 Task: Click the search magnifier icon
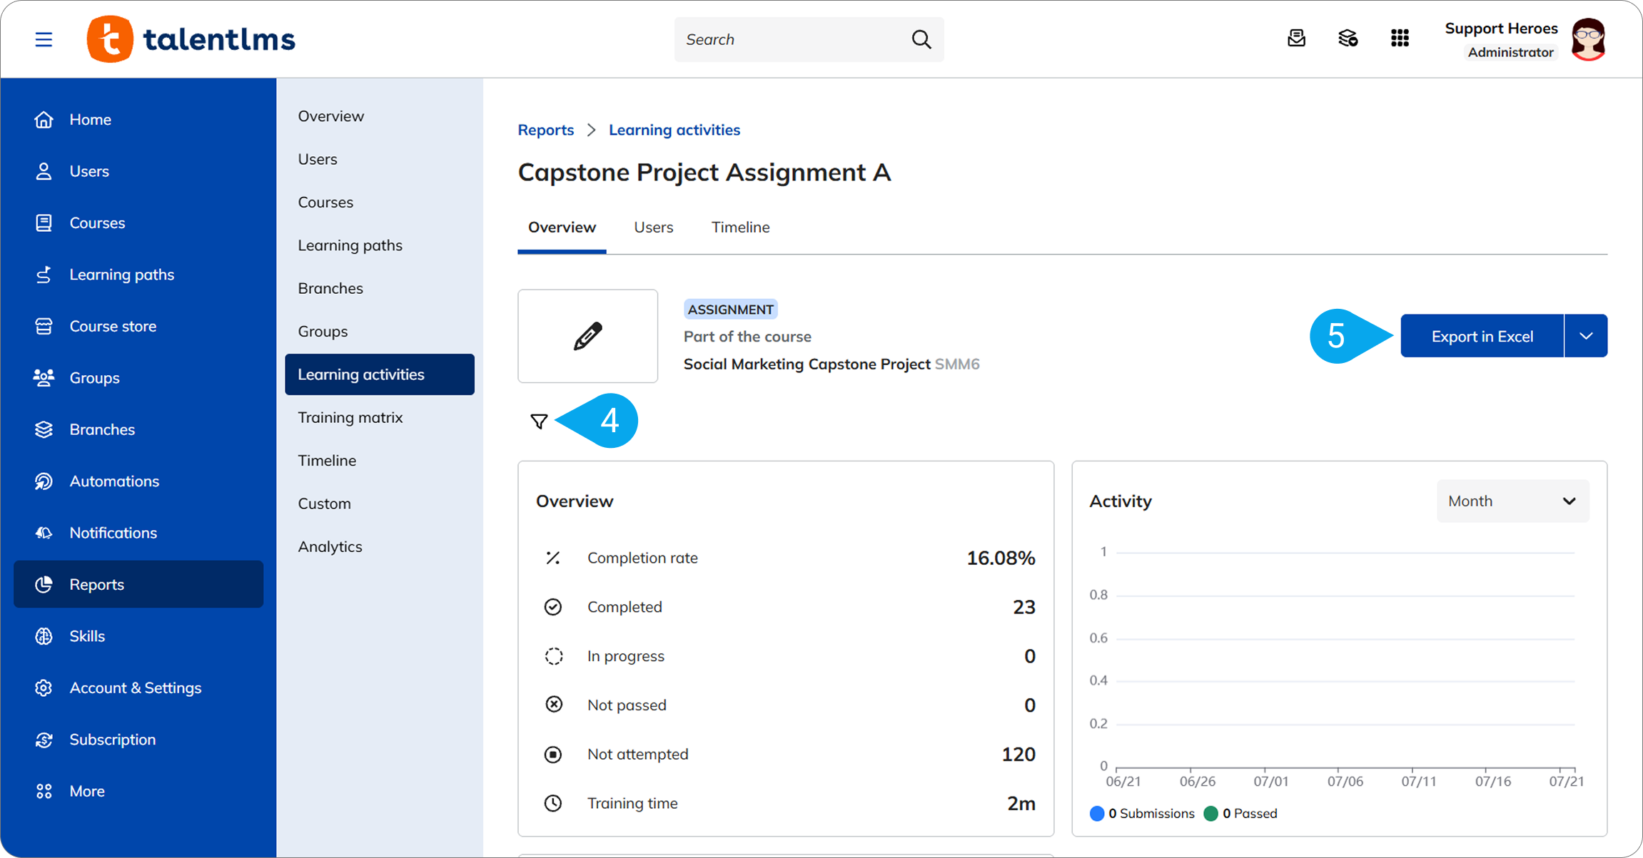[x=921, y=39]
